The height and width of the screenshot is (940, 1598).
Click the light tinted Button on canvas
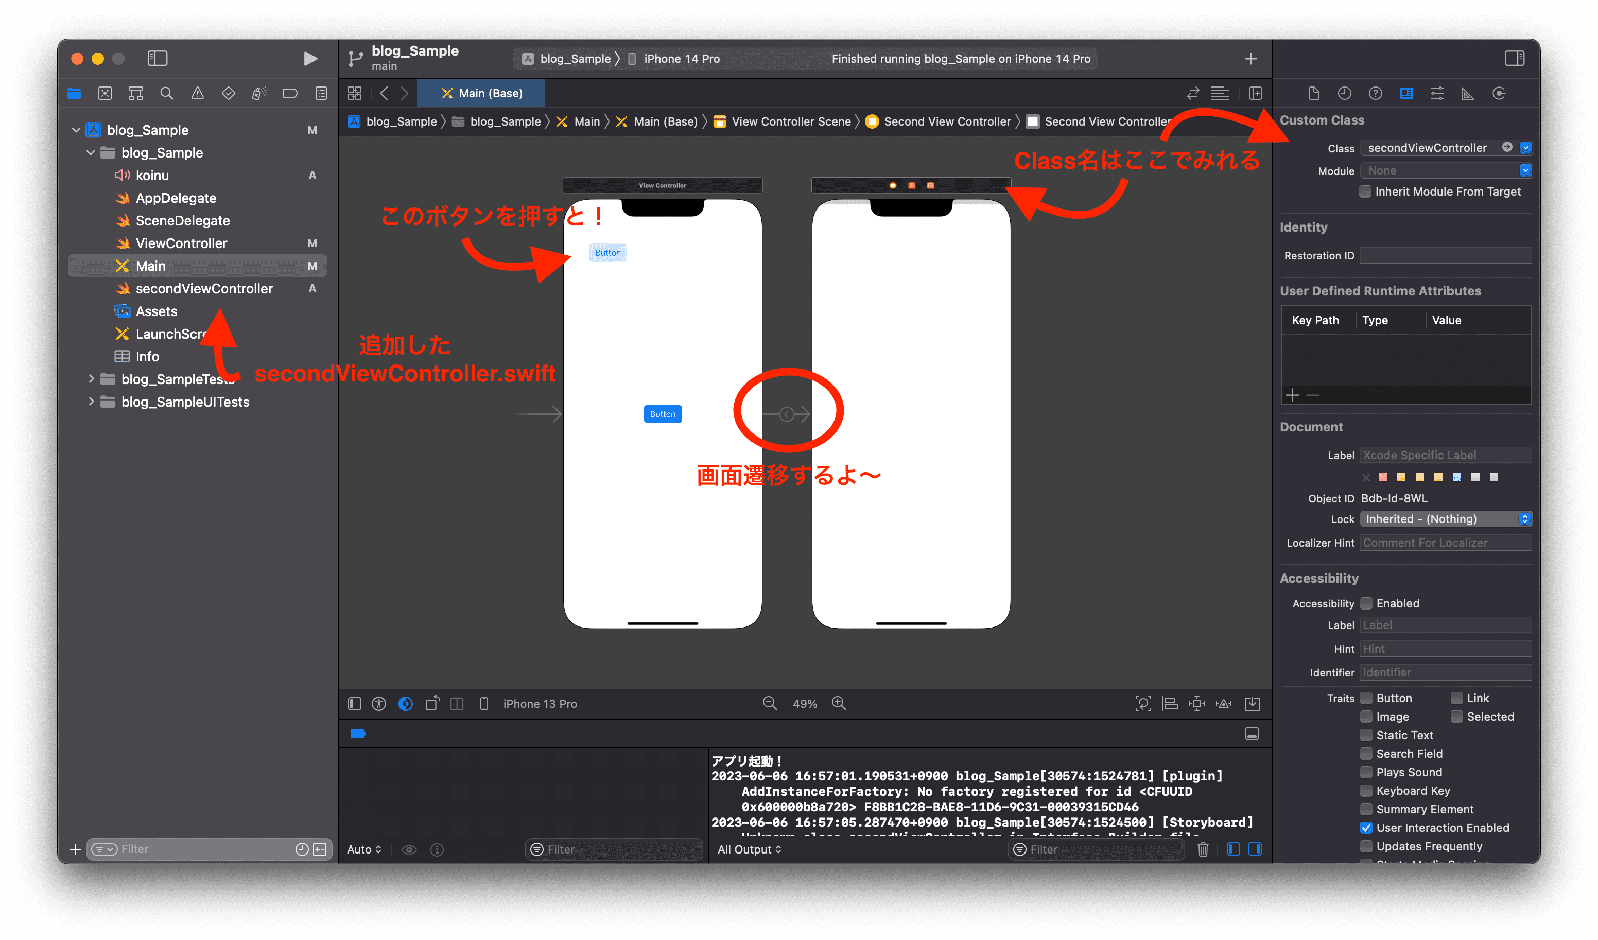(607, 252)
